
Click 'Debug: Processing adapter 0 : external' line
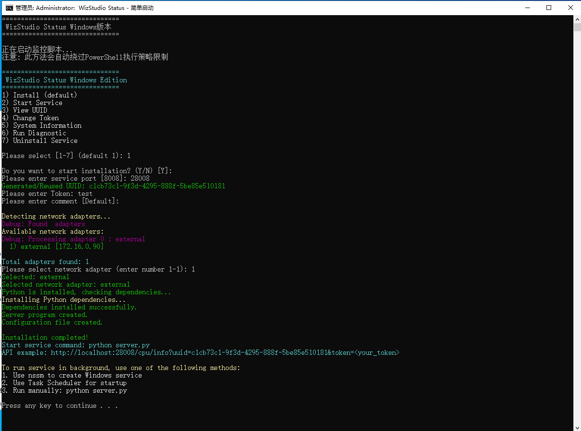coord(73,239)
